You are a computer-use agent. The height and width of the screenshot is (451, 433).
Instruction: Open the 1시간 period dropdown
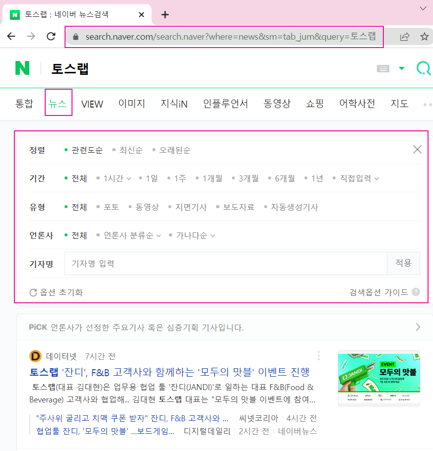coord(117,178)
